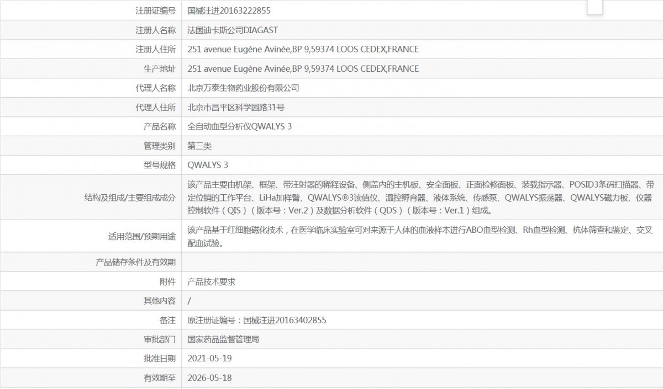663x389 pixels.
Task: Select agent address 北京市昌平区科学园路31号
Action: 236,107
